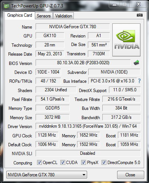149x183 pixels.
Task: Open the Bus Interface question mark help
Action: [139, 81]
